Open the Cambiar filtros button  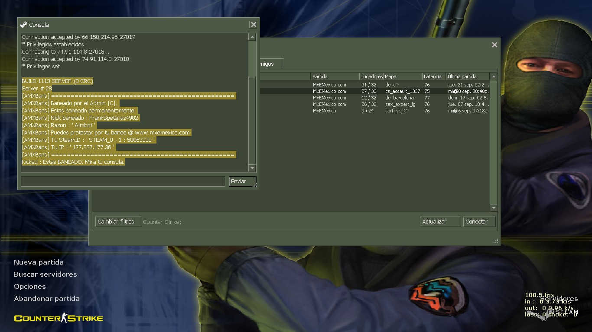[118, 222]
